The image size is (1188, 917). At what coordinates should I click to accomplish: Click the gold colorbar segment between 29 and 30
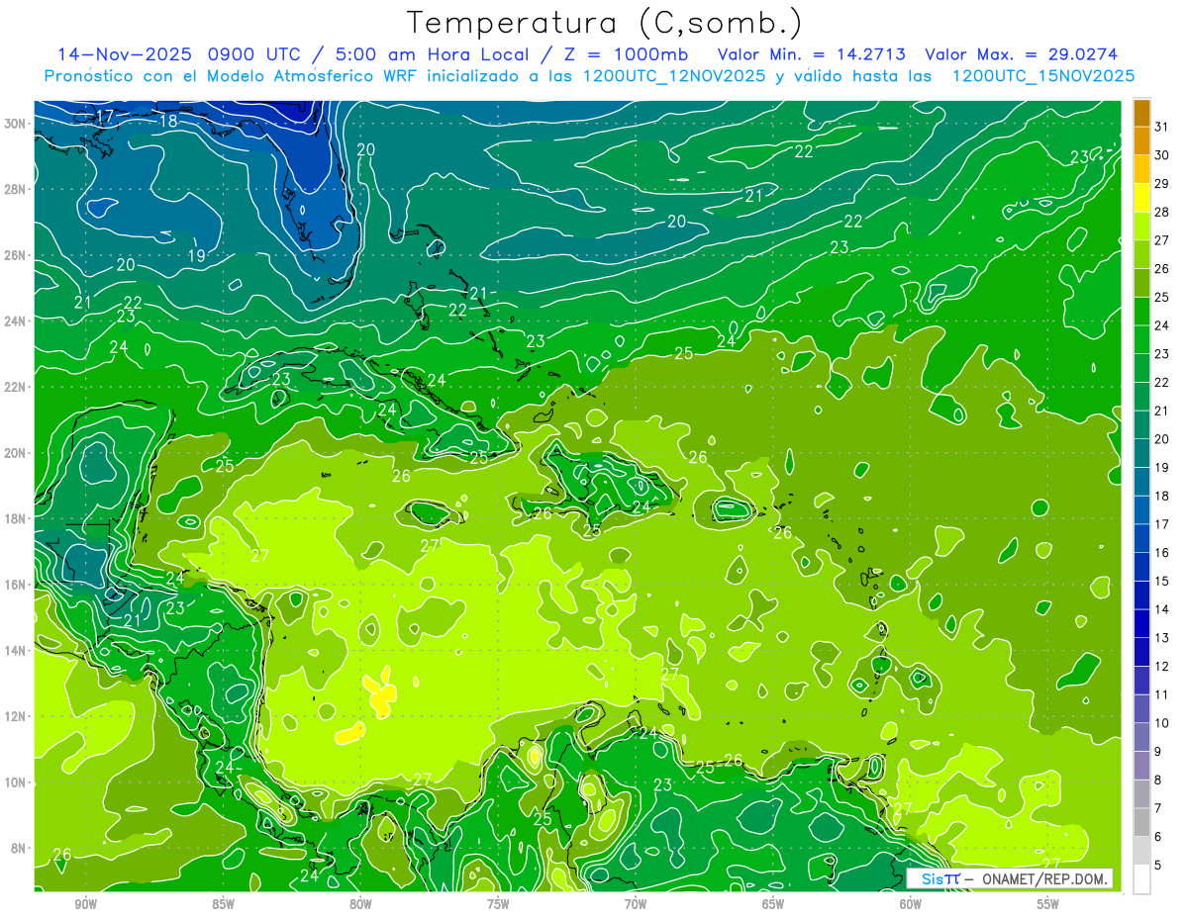coord(1141,169)
